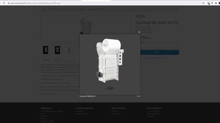The image size is (220, 123).
Task: Click the first link under footer's first column
Action: click(x=52, y=111)
